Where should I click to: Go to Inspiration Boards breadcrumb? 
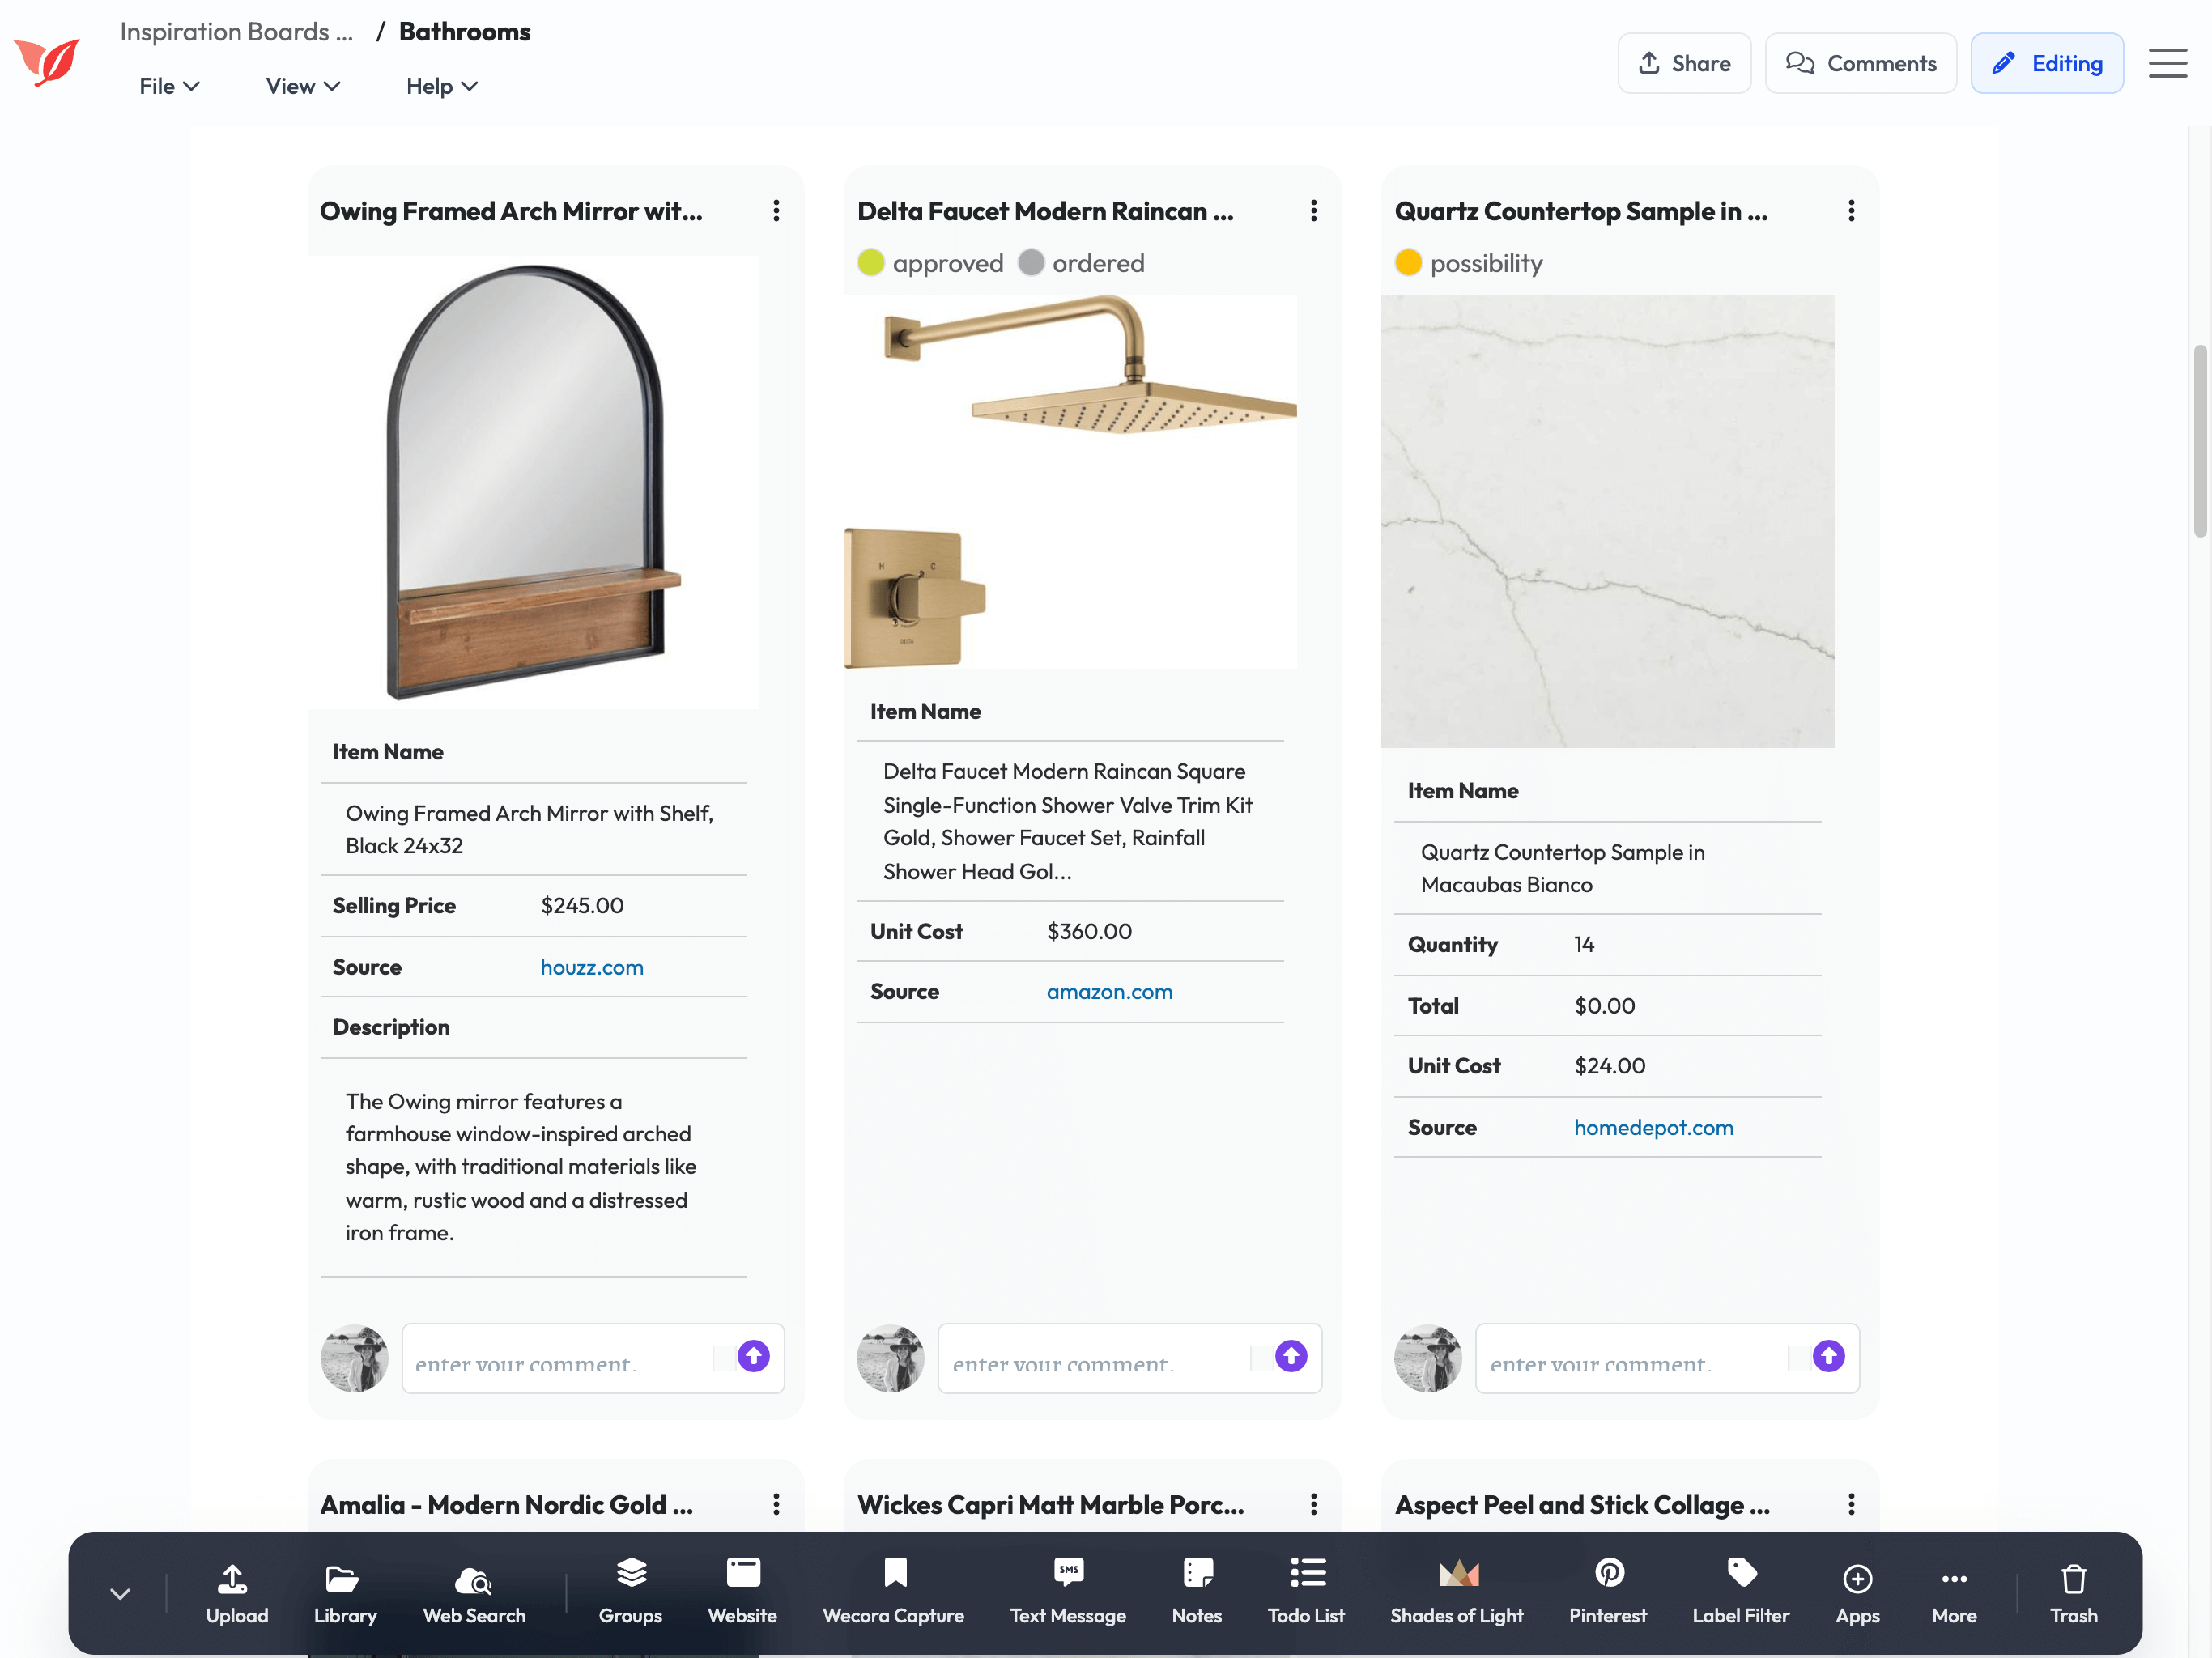236,32
